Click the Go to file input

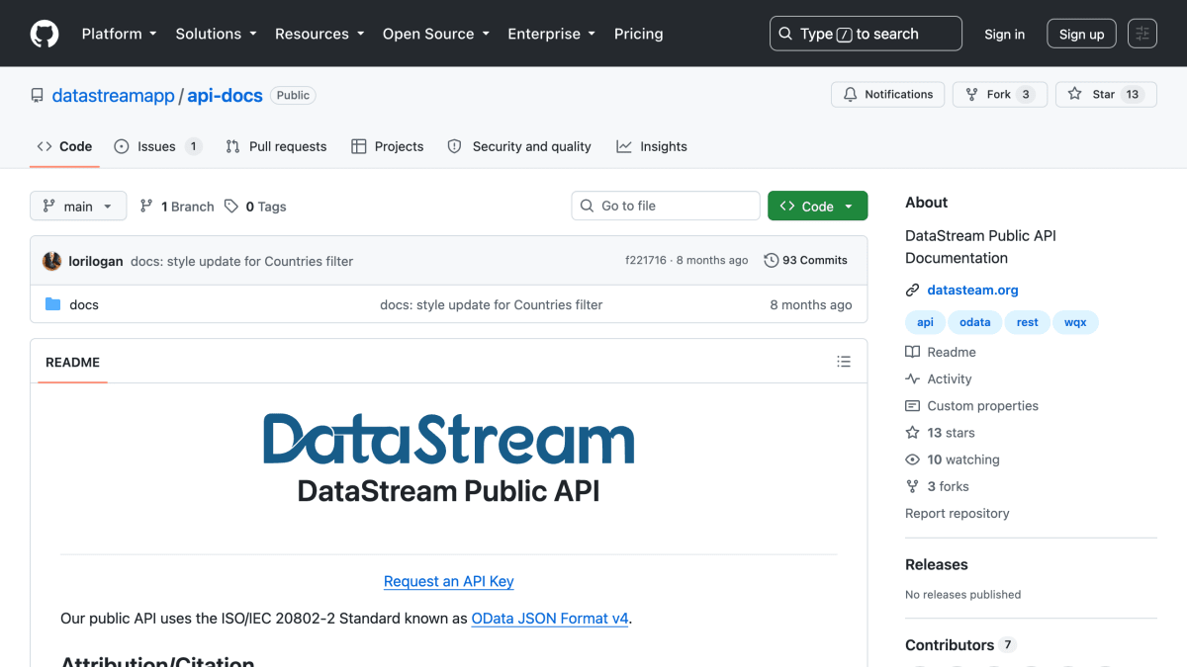click(x=666, y=206)
